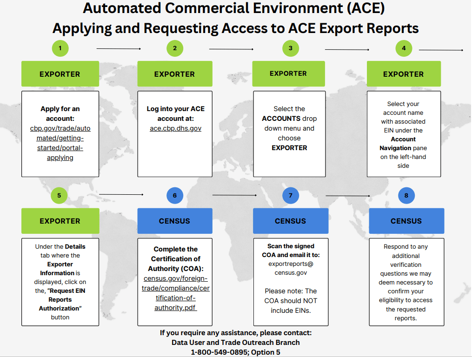Click the blue circle numbered 7
Viewport: 472px width, 357px height.
[290, 196]
